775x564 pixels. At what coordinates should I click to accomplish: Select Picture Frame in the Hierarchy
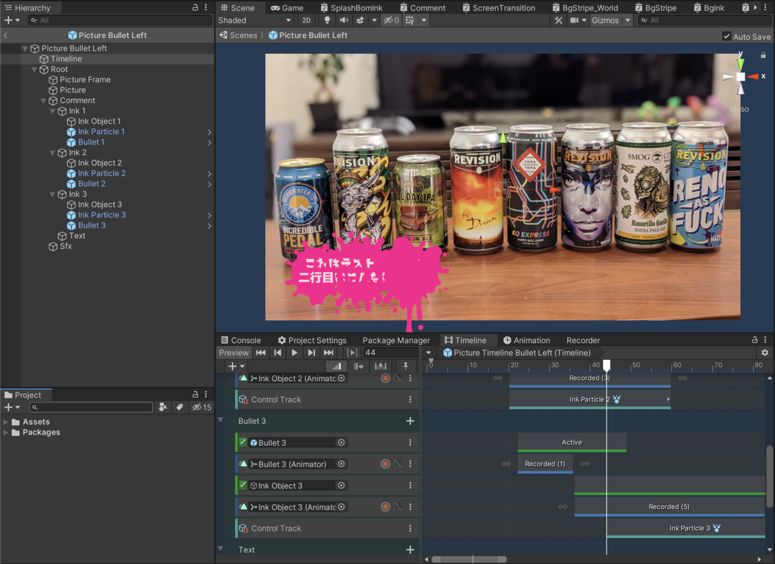click(85, 79)
